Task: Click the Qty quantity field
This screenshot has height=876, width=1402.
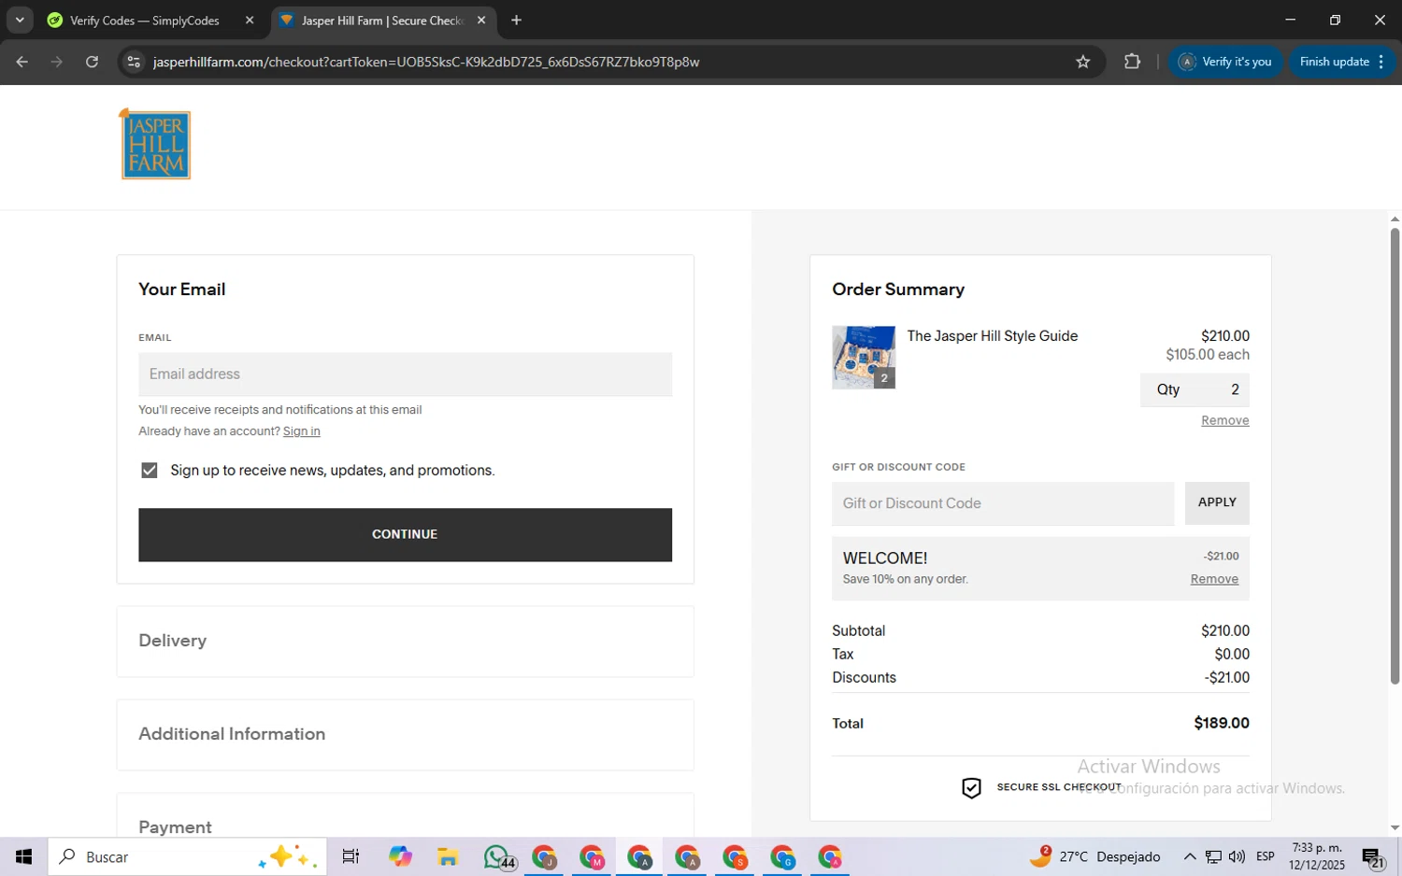Action: pyautogui.click(x=1195, y=389)
